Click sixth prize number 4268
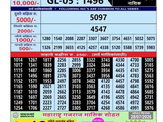Screen dimensions: 163x122 105,108
